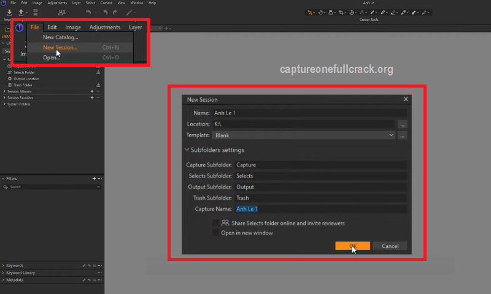Click the minus icon for Session Albums
The height and width of the screenshot is (294, 491).
(x=98, y=91)
